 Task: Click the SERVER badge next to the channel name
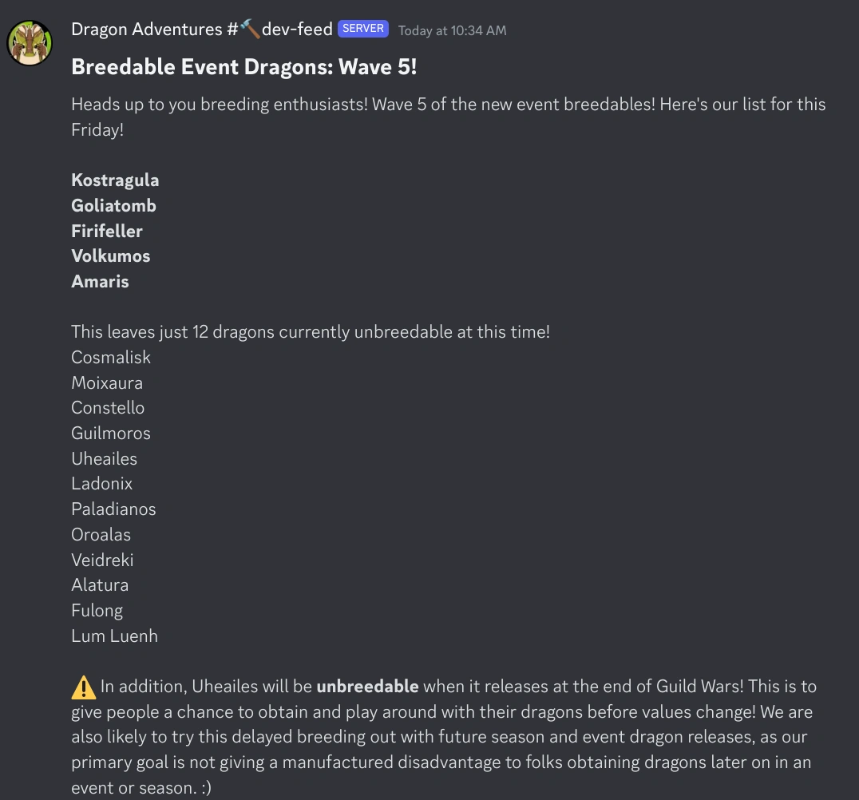362,28
